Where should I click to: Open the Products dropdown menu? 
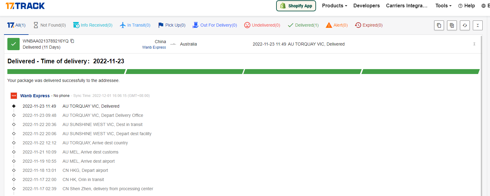coord(334,6)
